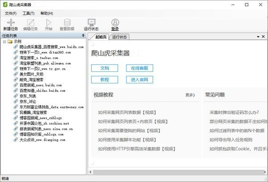The height and width of the screenshot is (182, 268).
Task: Switch to the 起始页 tab
Action: [101, 37]
